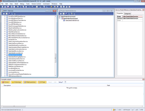145x111 pixels.
Task: Click the Delete trash icon in main toolbar
Action: 26,7
